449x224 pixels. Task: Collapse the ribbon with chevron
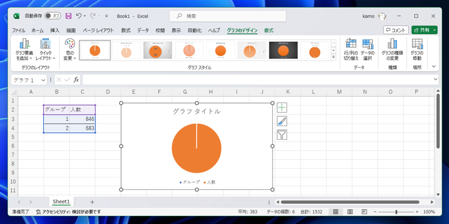point(434,66)
